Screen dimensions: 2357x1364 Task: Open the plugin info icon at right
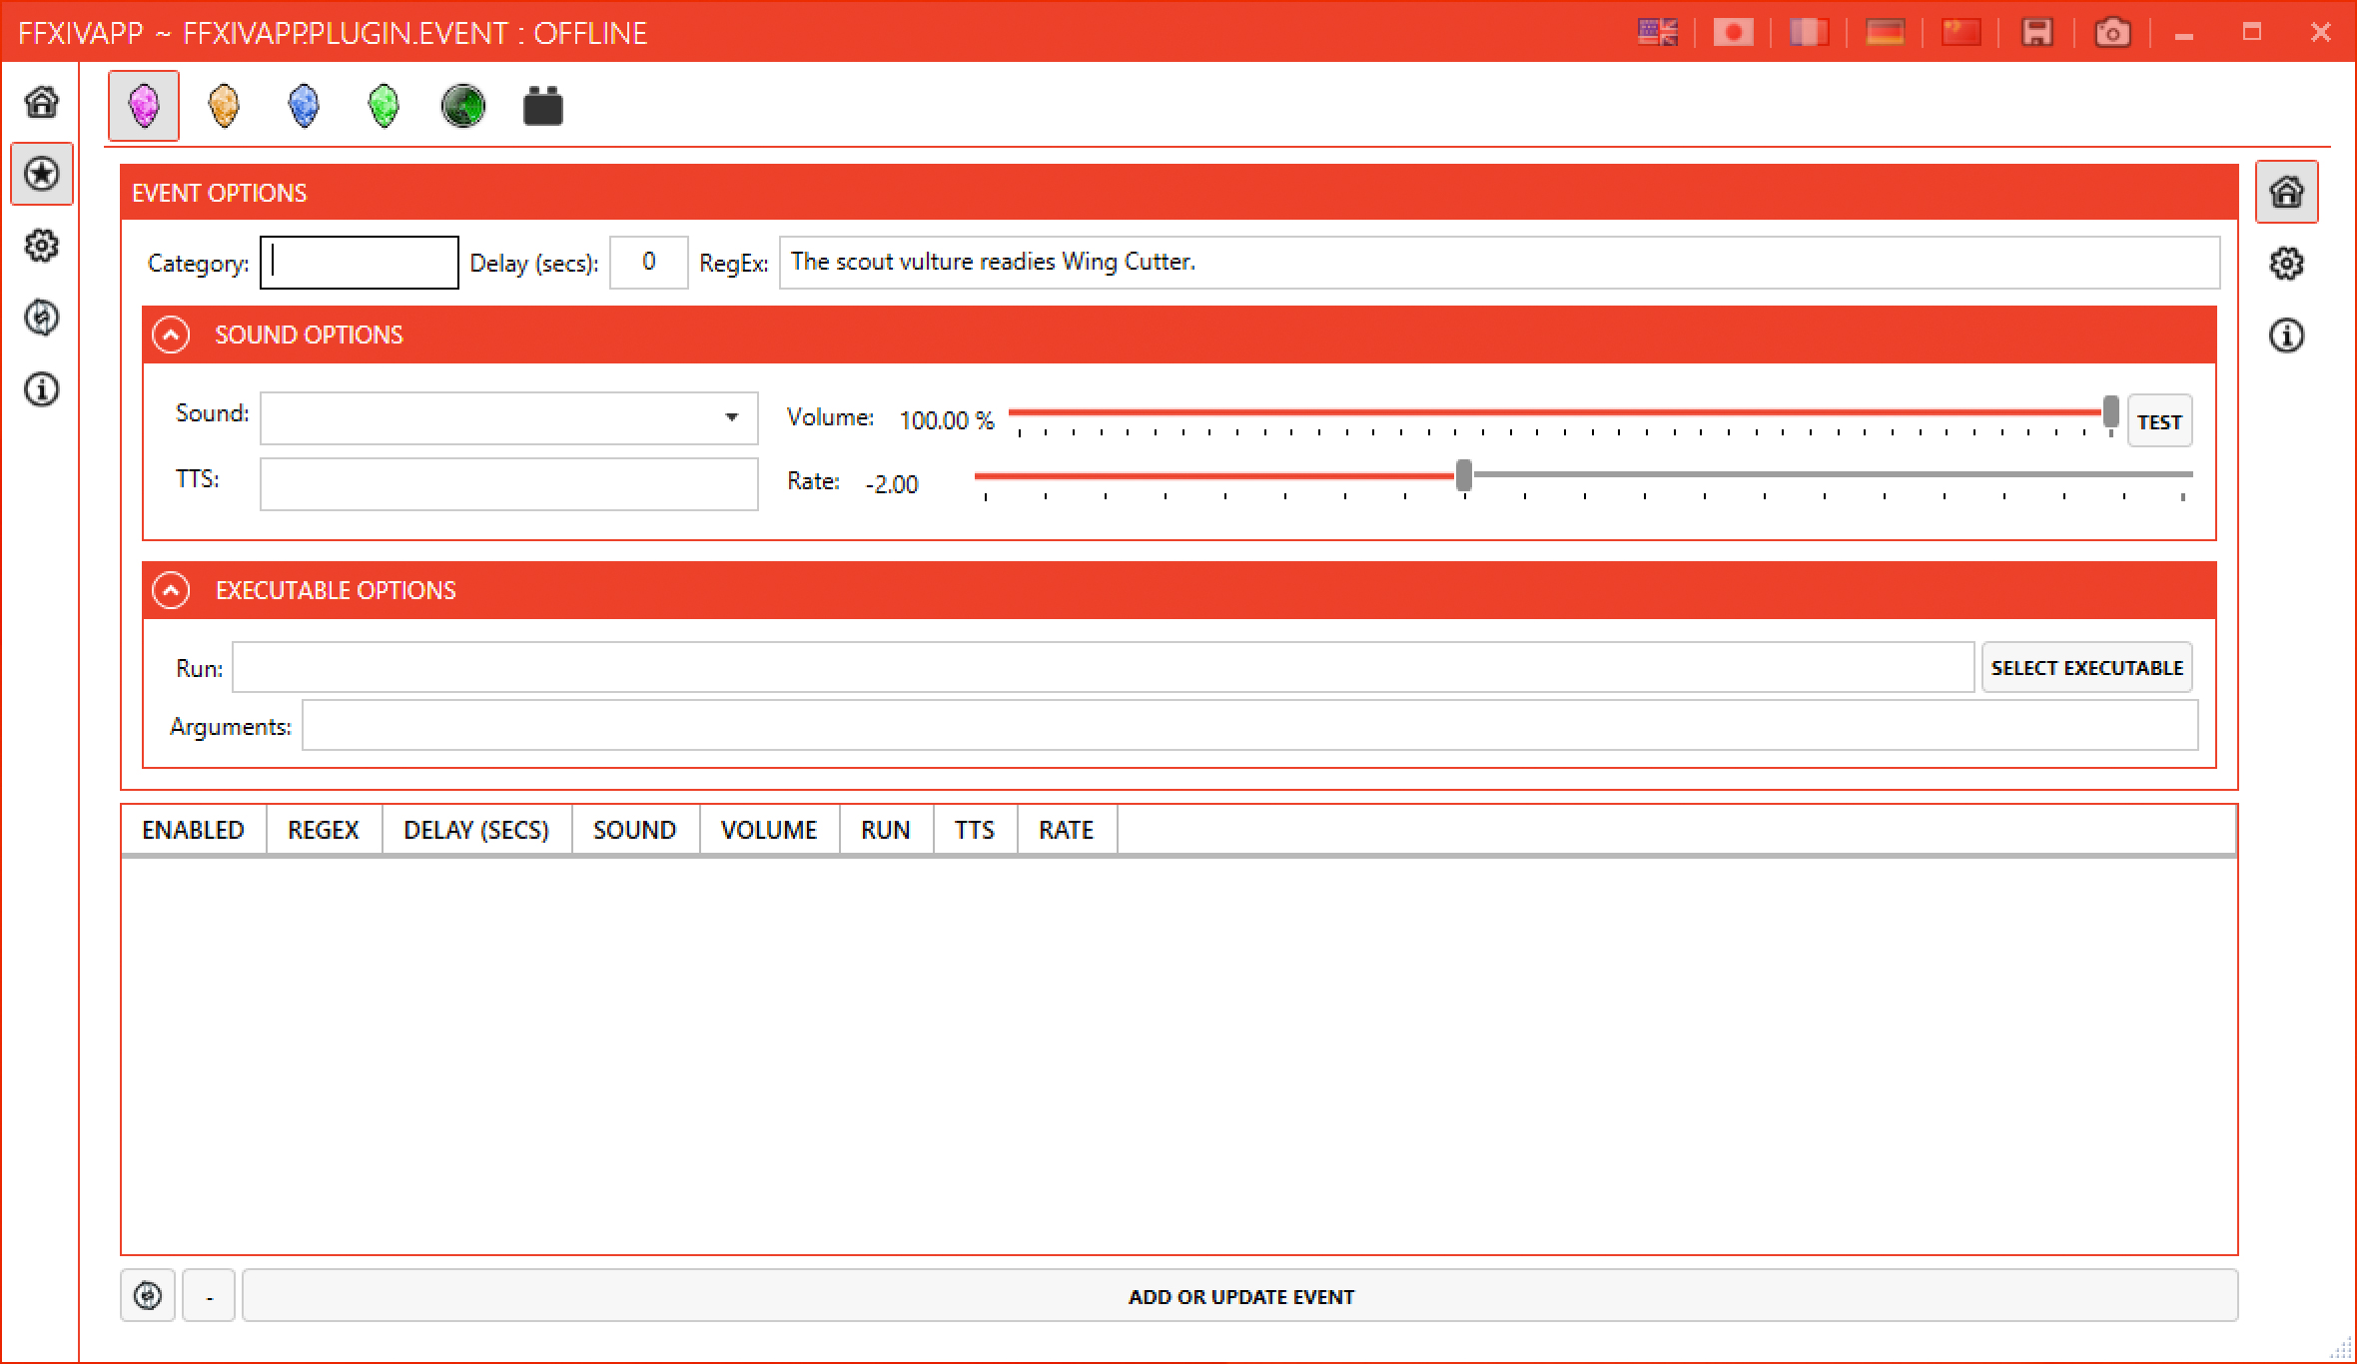pos(2287,336)
